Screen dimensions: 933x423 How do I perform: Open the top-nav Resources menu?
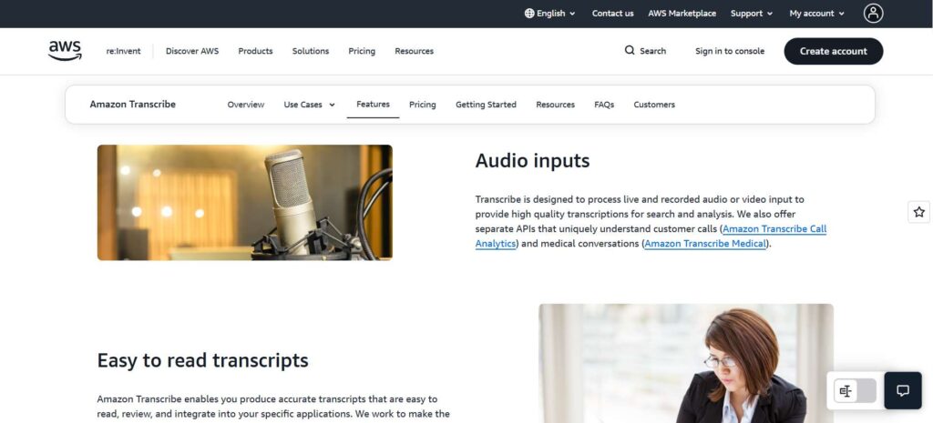[415, 51]
